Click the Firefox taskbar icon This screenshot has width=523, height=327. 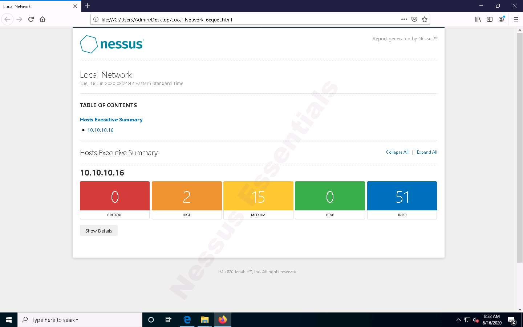pyautogui.click(x=223, y=320)
